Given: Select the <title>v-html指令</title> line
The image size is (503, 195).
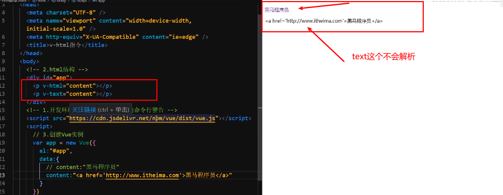Looking at the screenshot, I should click(x=67, y=45).
